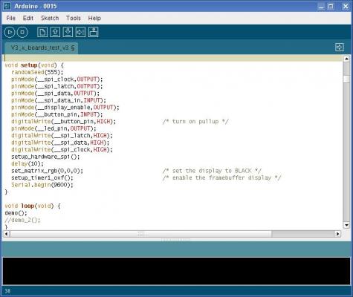Viewport: 353px width, 297px height.
Task: Click 'setup_hardware_spi();' line
Action: 45,157
